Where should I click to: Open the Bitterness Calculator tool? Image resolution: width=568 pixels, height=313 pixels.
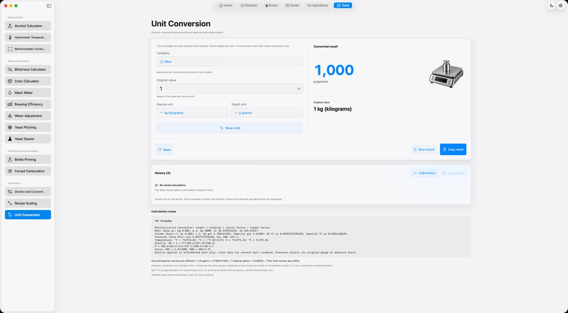(x=28, y=69)
